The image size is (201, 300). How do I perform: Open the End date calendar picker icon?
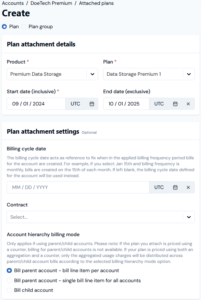pos(175,104)
